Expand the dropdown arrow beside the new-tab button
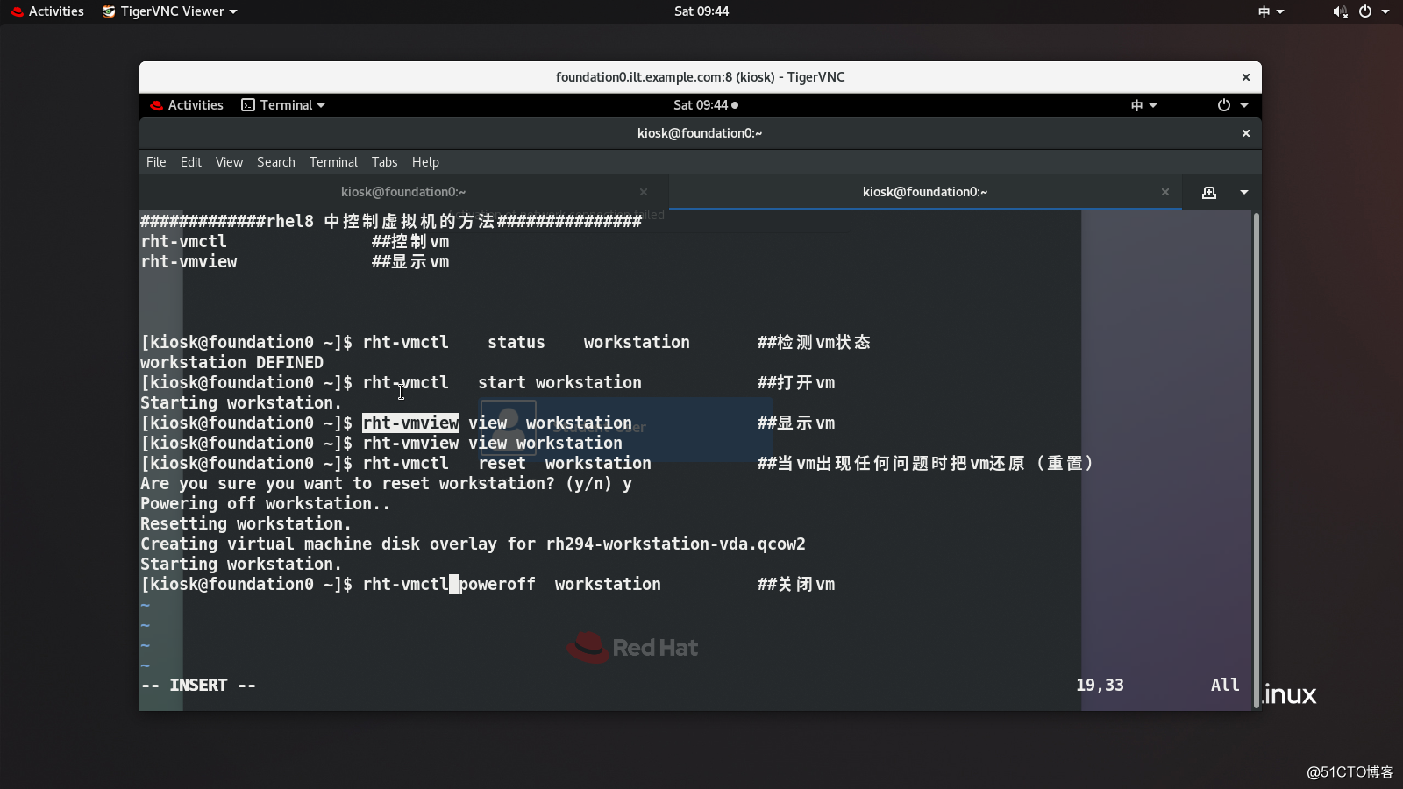The image size is (1403, 789). [1244, 192]
